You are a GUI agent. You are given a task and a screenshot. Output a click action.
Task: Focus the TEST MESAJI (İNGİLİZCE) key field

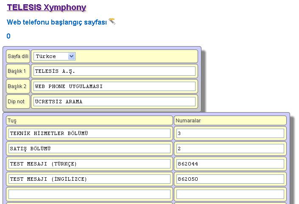click(x=89, y=179)
